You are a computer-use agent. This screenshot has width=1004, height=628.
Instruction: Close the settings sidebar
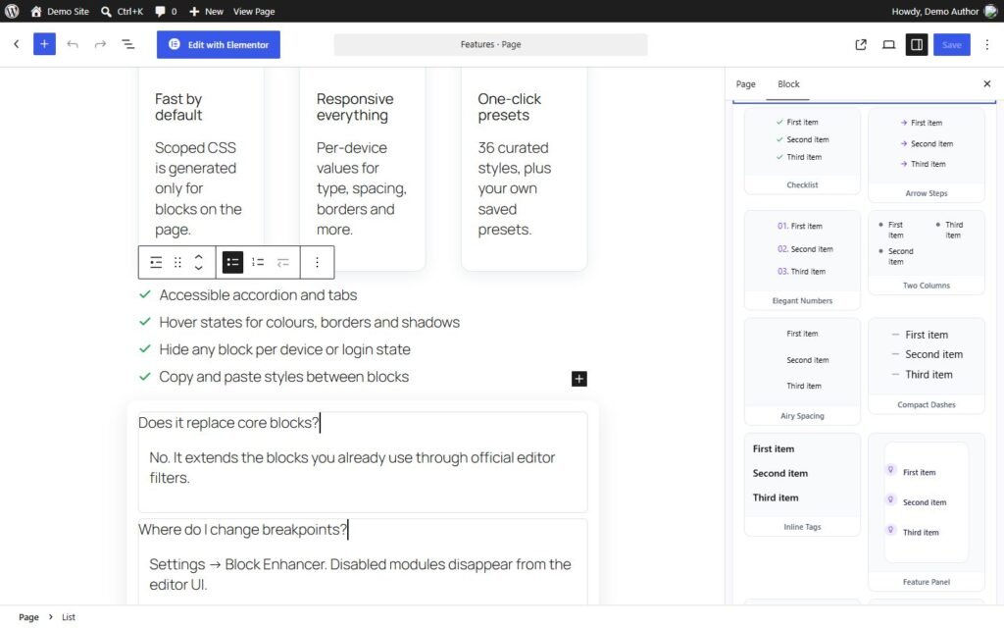[x=986, y=84]
